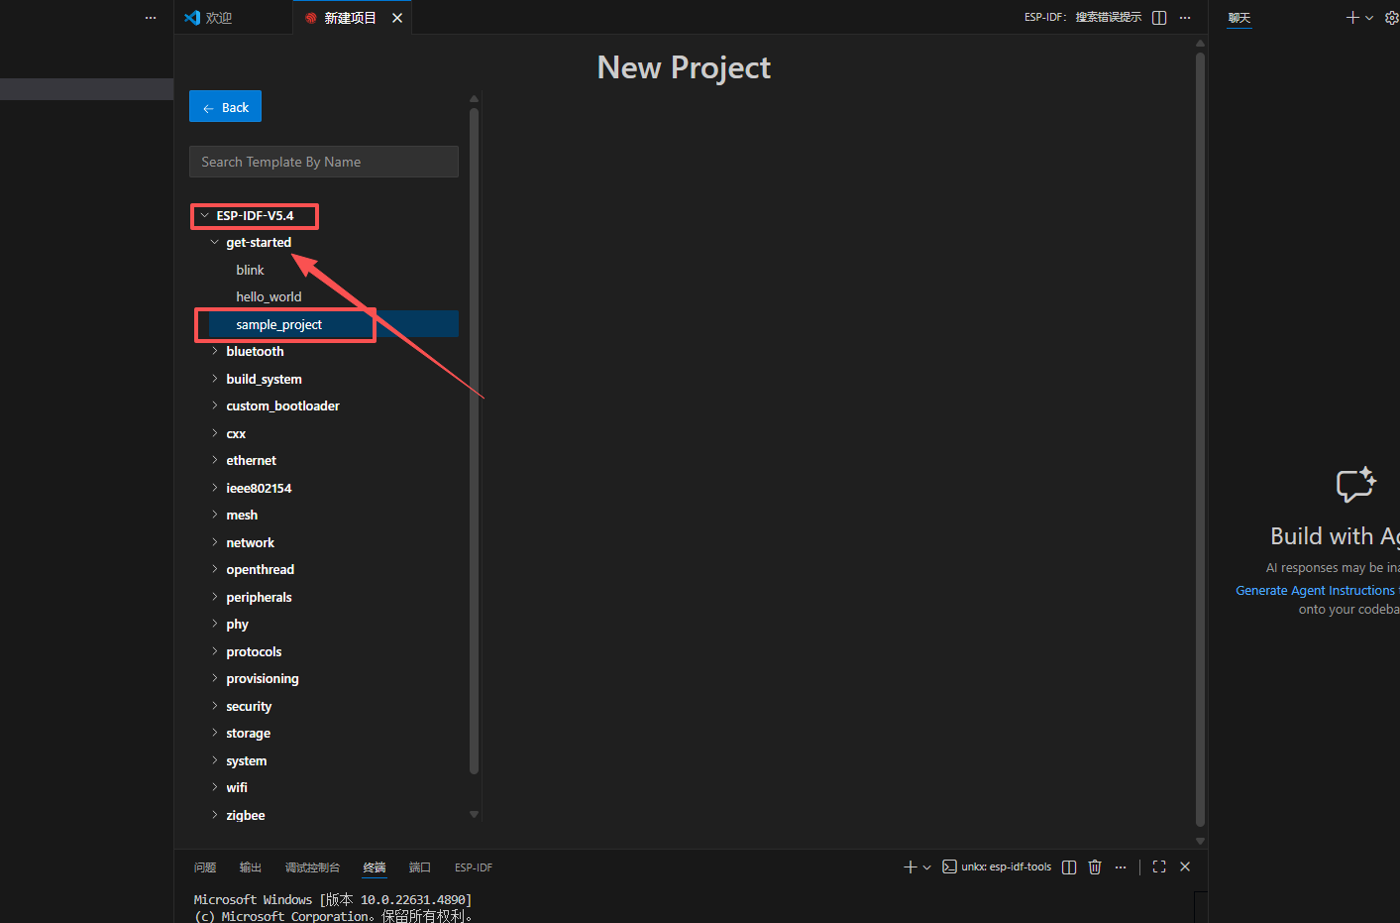Open the protocols examples category

(254, 651)
